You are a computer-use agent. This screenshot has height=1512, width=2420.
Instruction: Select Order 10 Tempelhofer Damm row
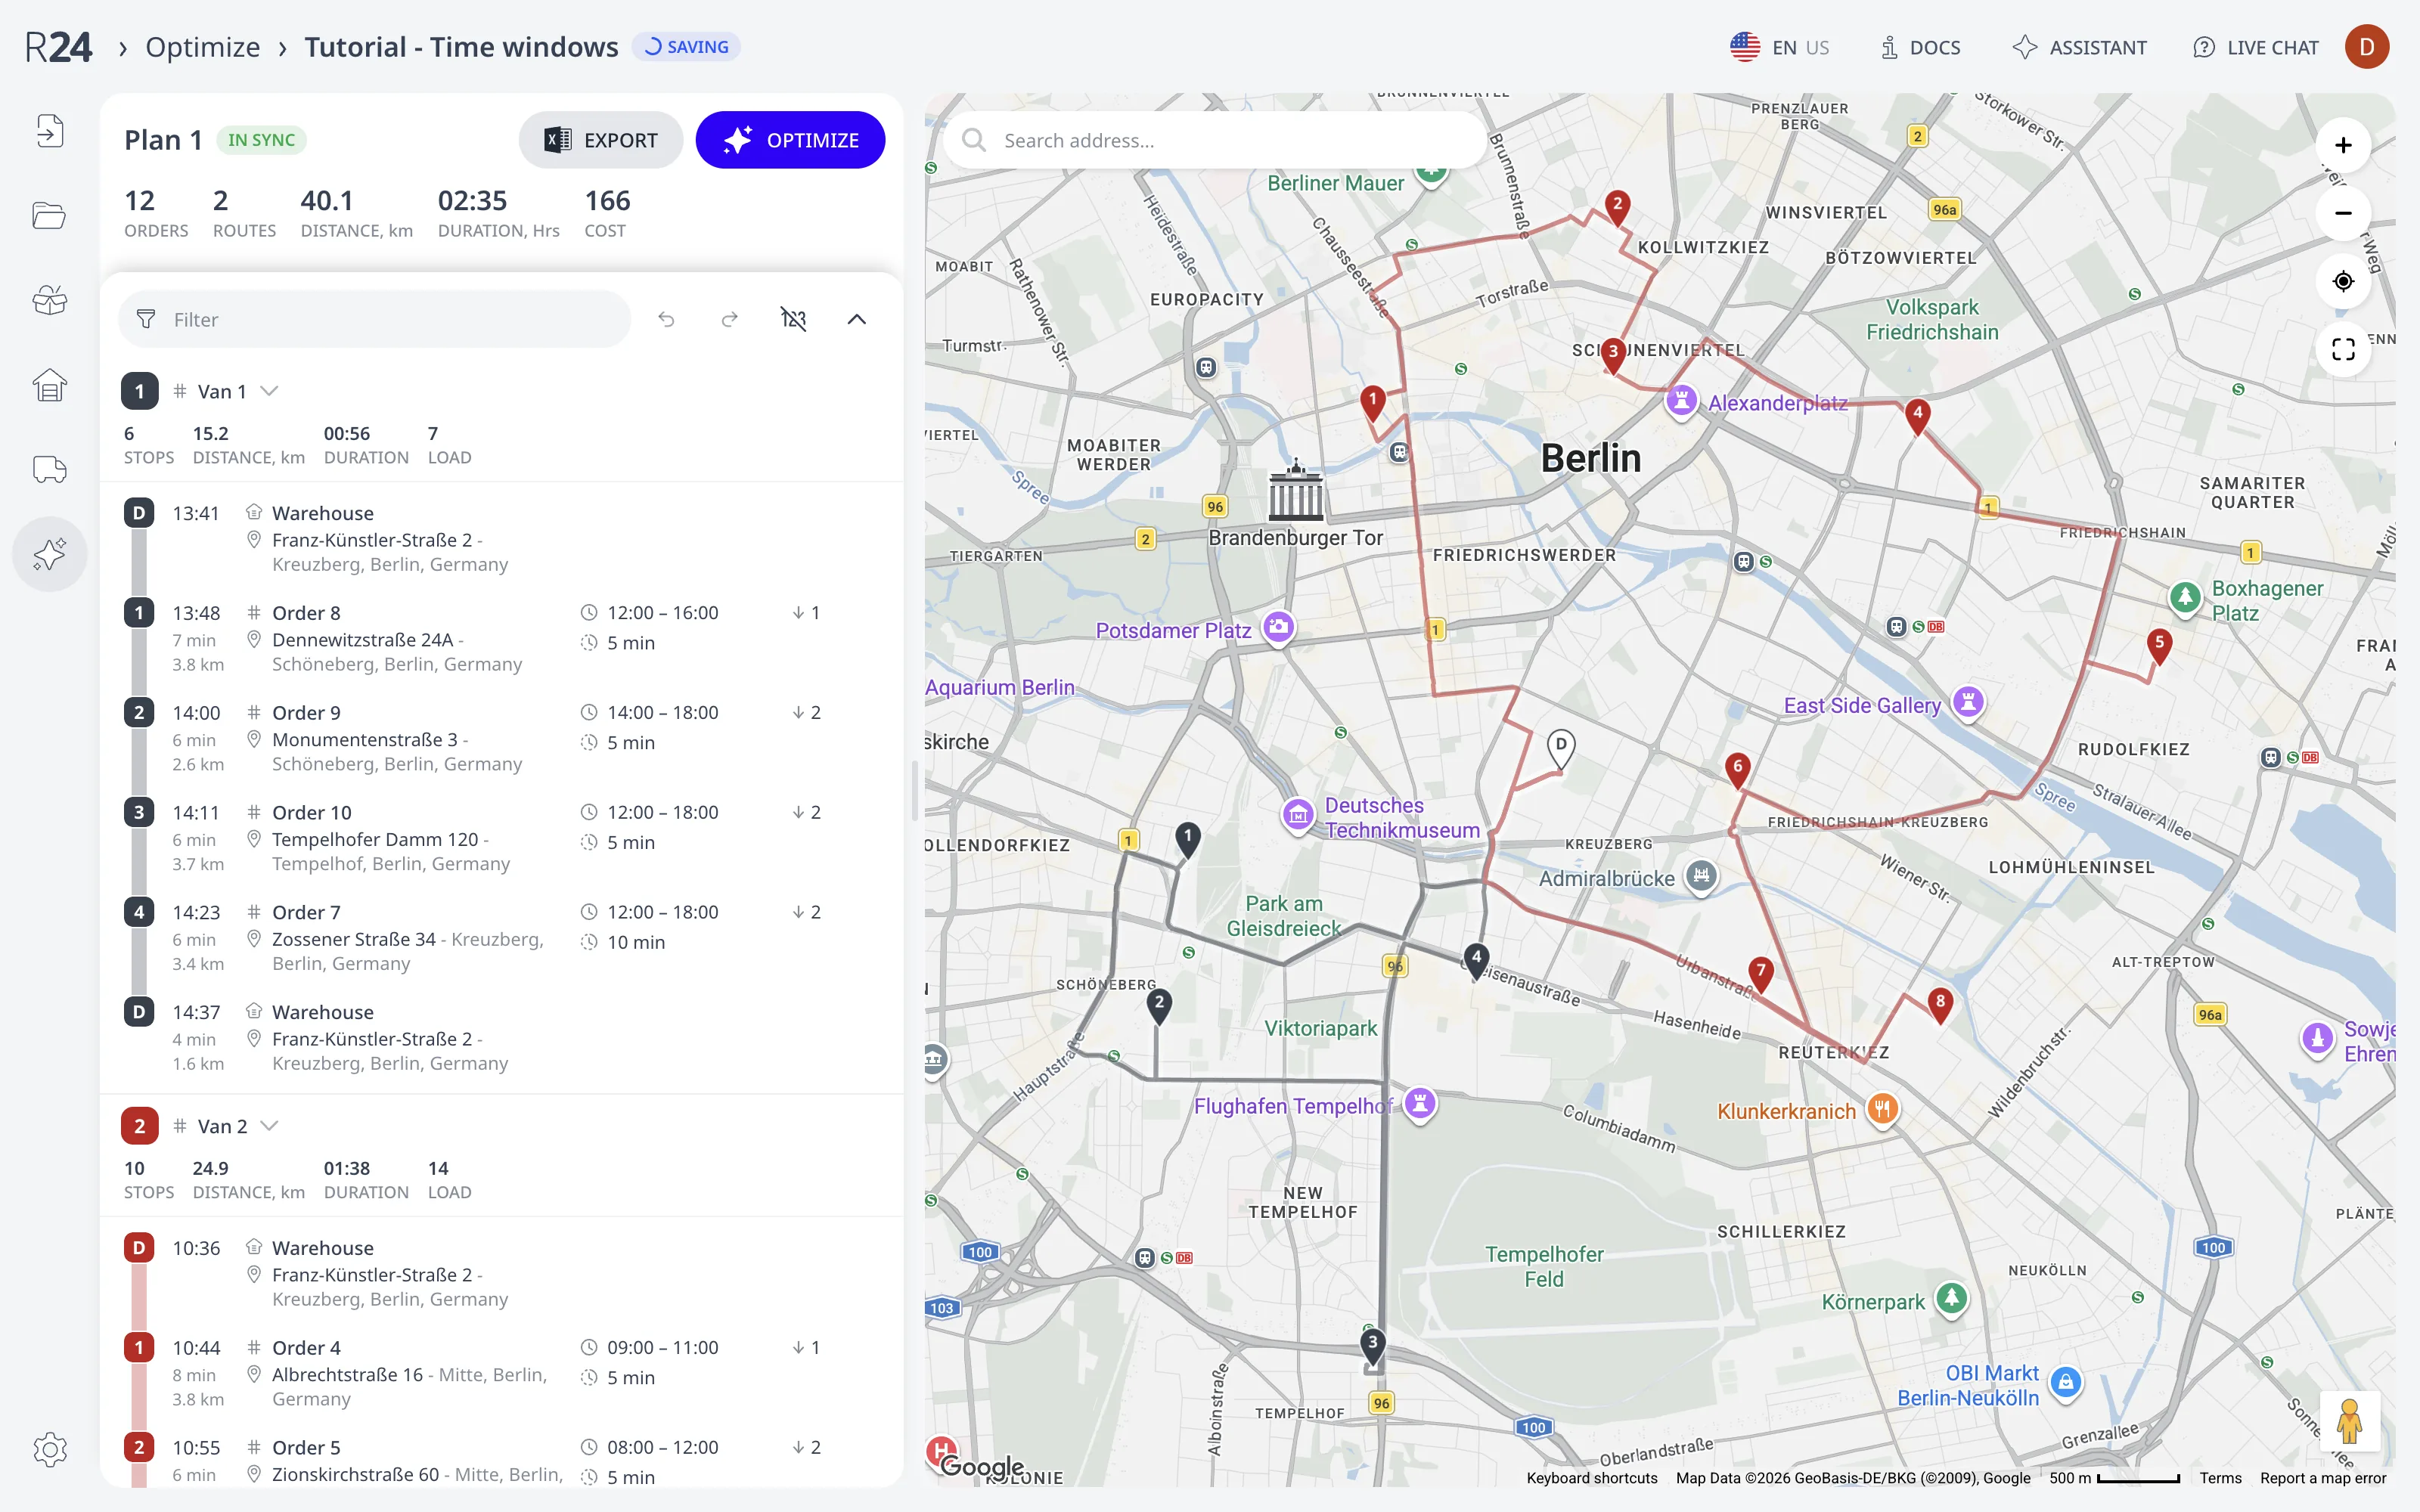pyautogui.click(x=500, y=838)
